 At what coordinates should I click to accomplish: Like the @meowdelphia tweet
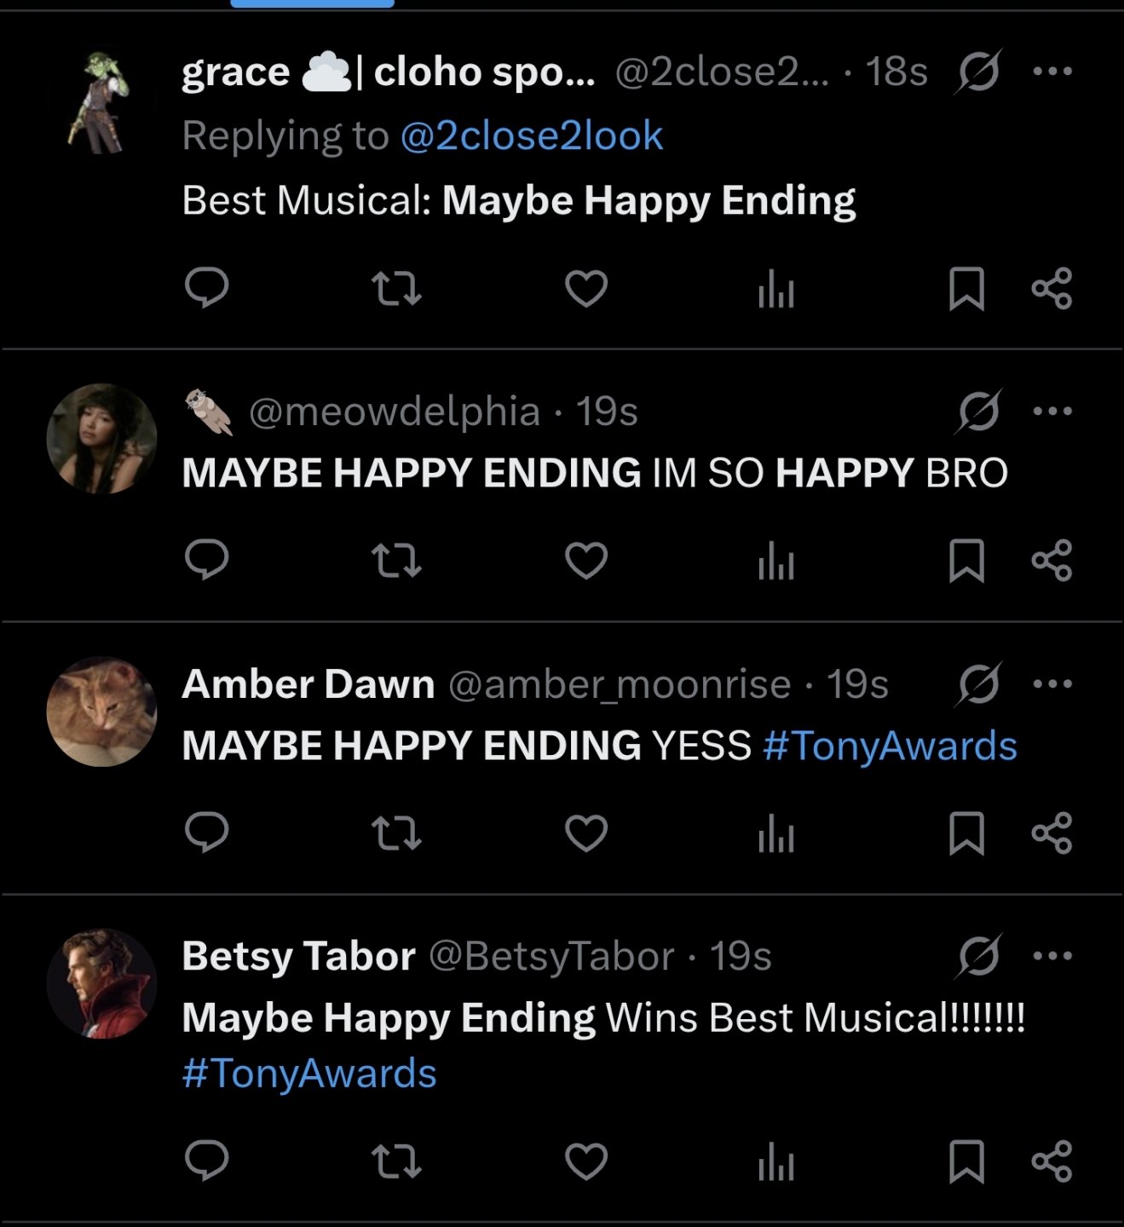pos(586,561)
